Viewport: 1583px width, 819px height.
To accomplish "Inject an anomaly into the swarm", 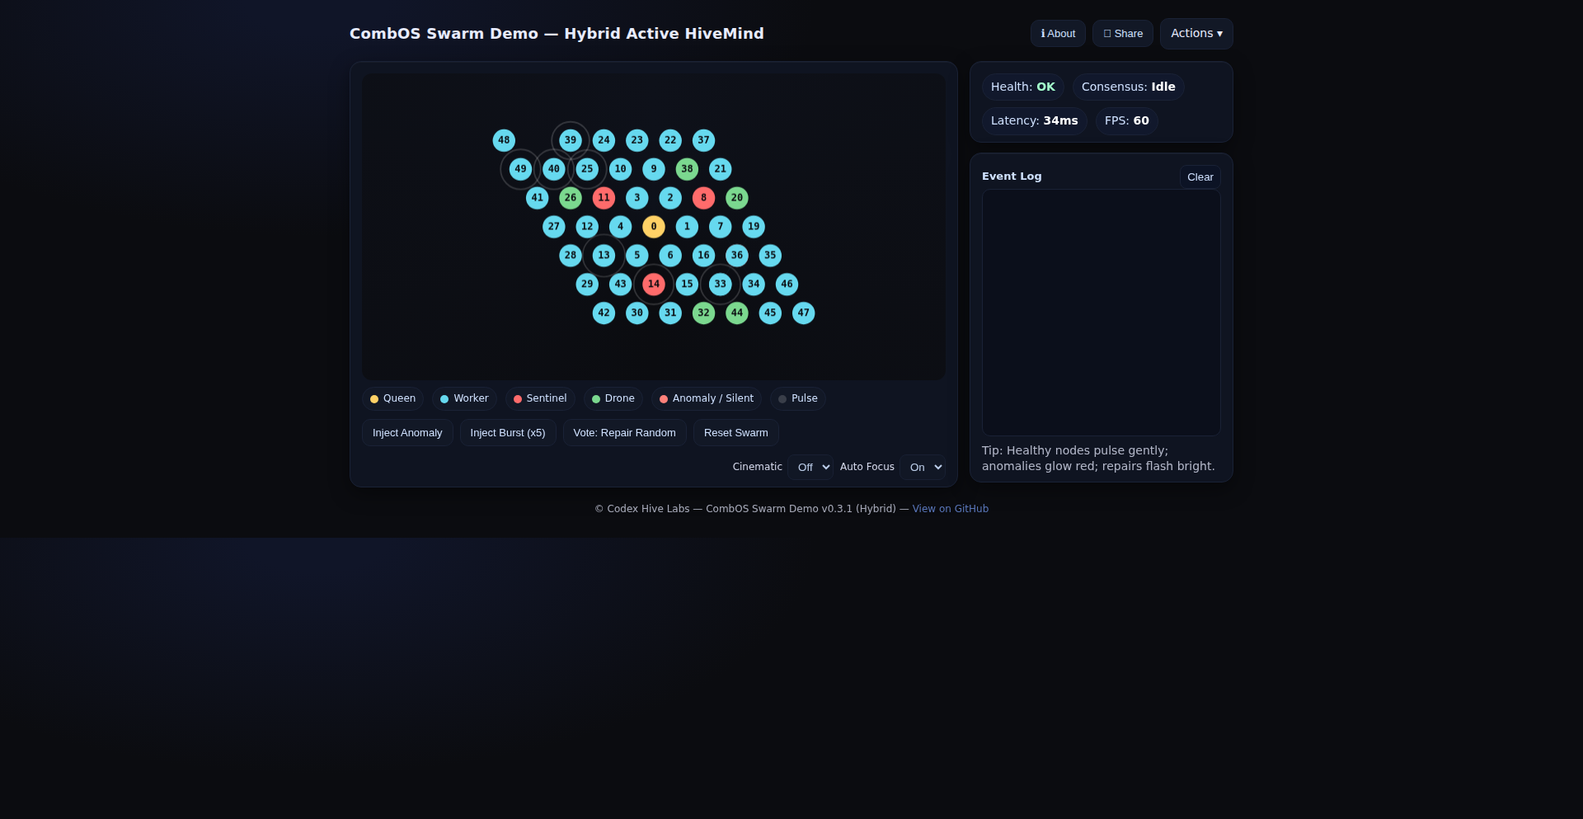I will (407, 433).
